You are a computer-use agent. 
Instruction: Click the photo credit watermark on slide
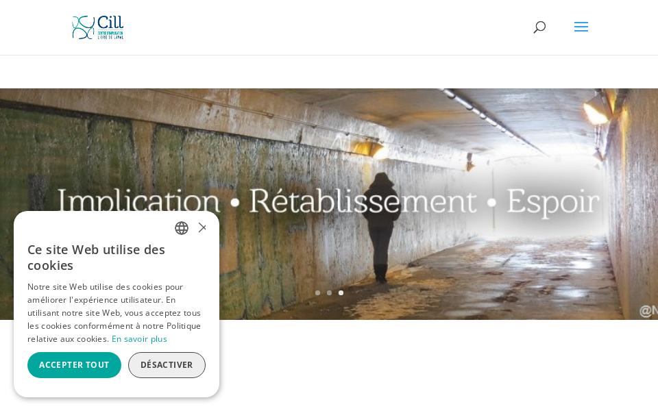tap(648, 311)
